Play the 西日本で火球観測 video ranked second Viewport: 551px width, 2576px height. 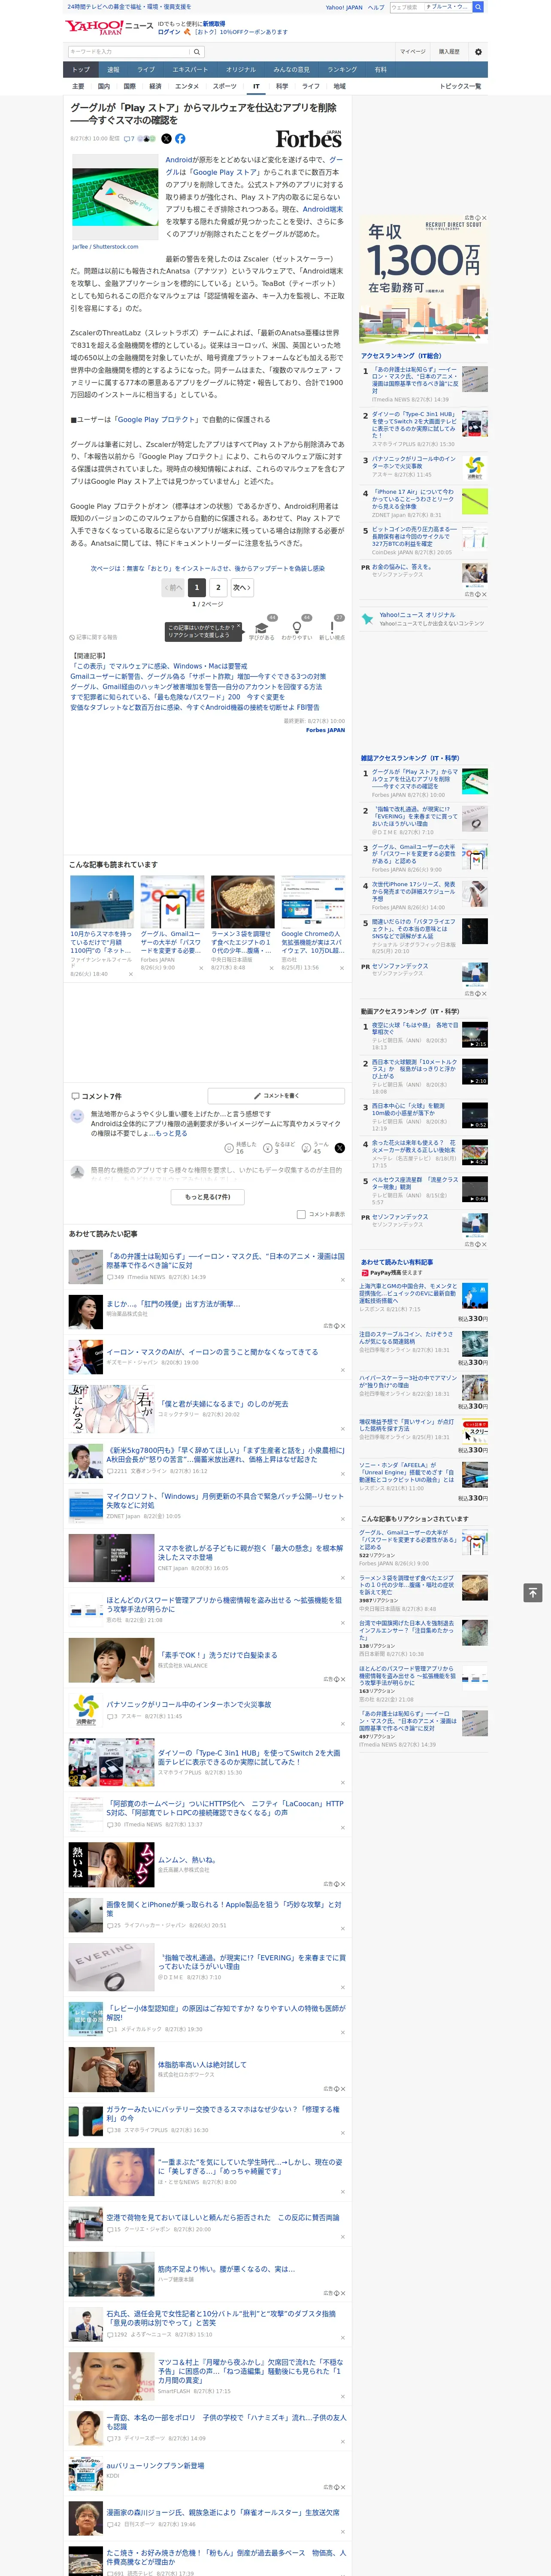coord(474,1072)
